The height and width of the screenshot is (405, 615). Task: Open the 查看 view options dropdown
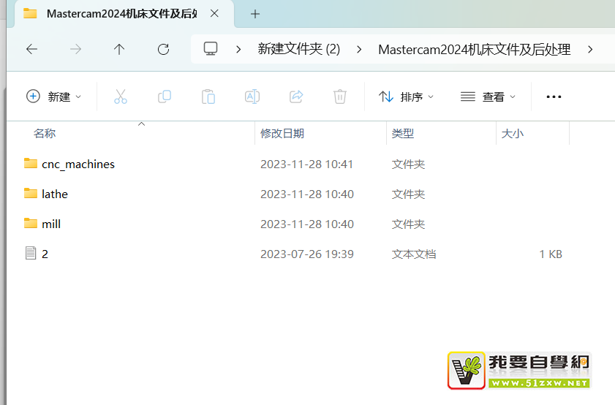pos(488,96)
